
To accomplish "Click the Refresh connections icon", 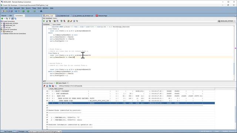I will (7, 18).
